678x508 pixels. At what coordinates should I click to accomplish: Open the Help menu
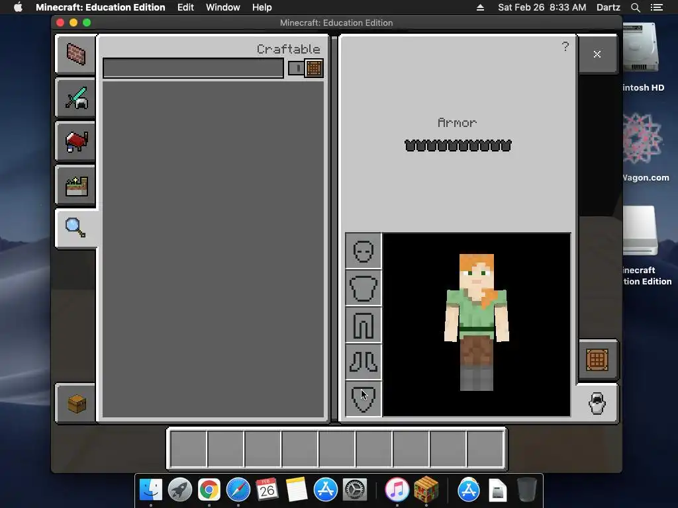(262, 7)
